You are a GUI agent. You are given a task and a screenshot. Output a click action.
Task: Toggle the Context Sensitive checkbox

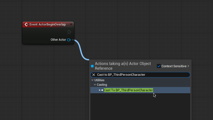coord(159,66)
